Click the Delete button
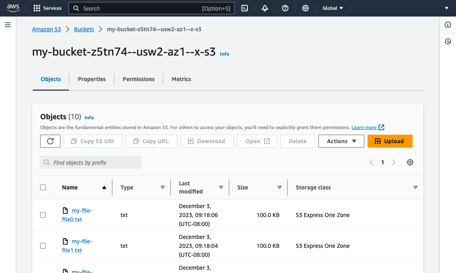The image size is (456, 273). [x=298, y=141]
